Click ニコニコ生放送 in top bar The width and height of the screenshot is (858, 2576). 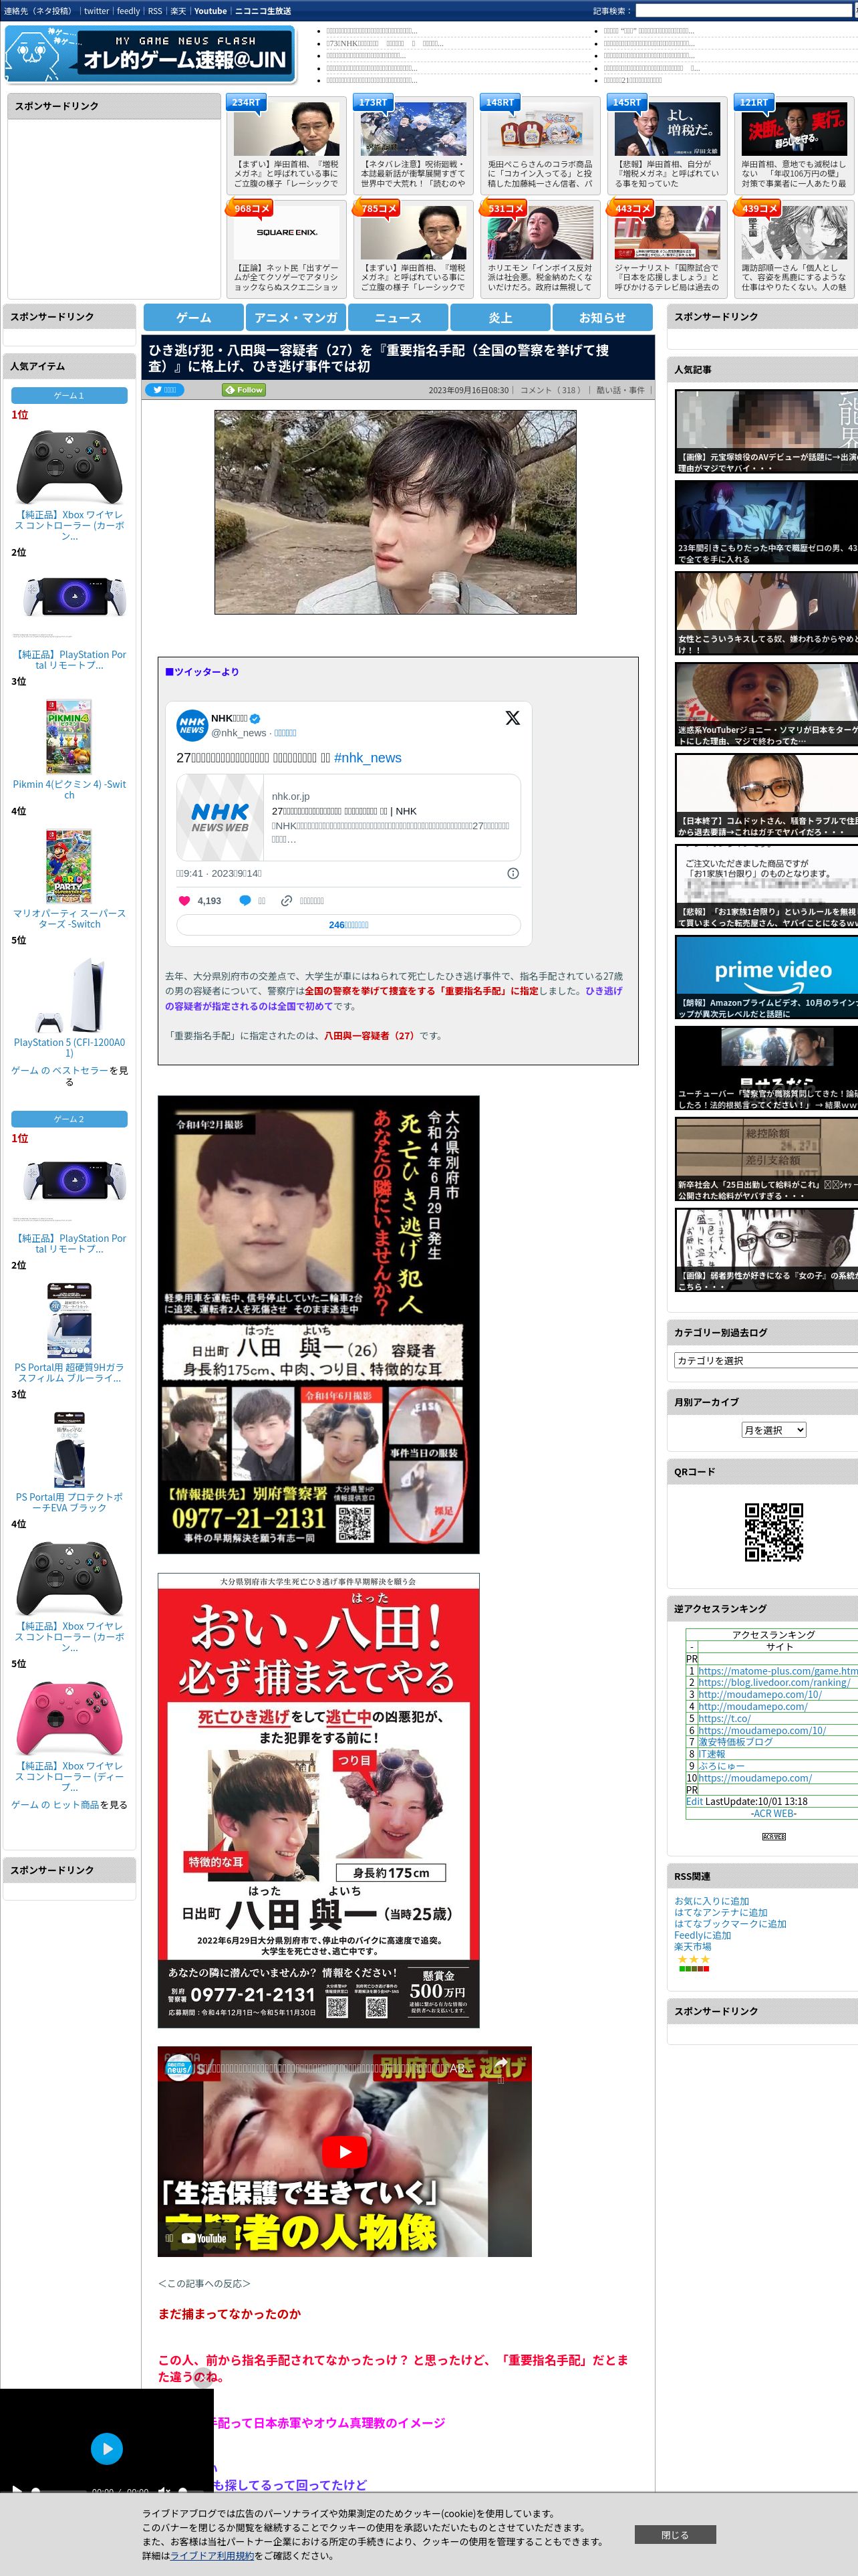[x=263, y=11]
